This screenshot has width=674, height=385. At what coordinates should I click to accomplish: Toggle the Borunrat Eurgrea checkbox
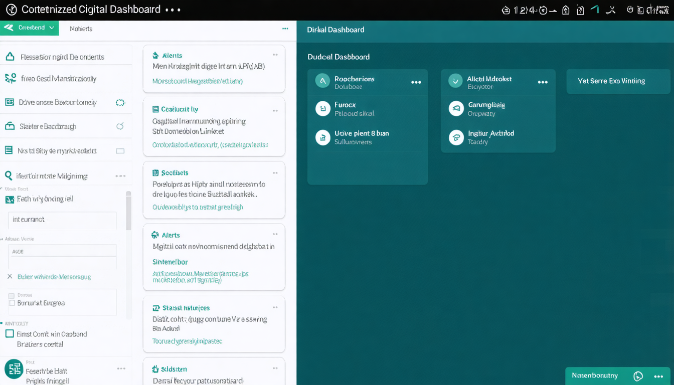12,303
